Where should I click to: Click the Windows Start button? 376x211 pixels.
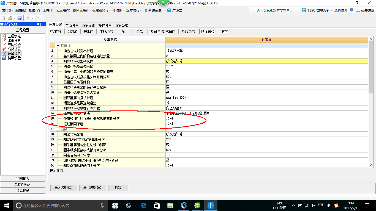click(x=6, y=205)
